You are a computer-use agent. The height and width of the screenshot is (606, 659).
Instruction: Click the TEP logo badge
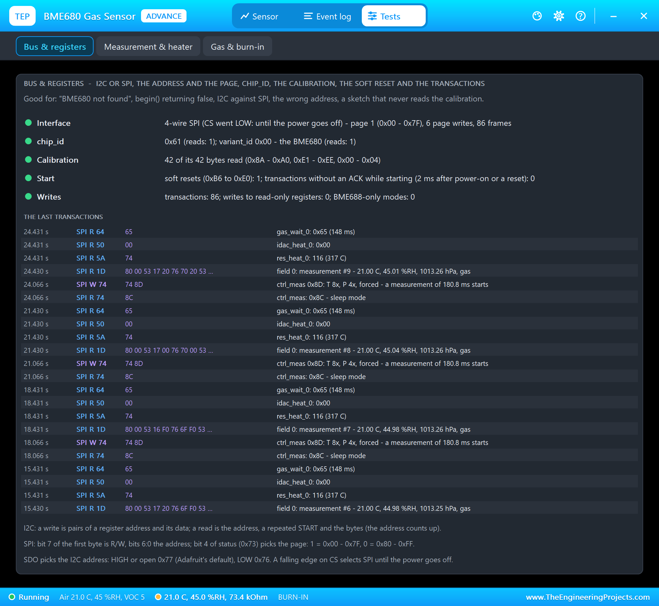click(22, 16)
